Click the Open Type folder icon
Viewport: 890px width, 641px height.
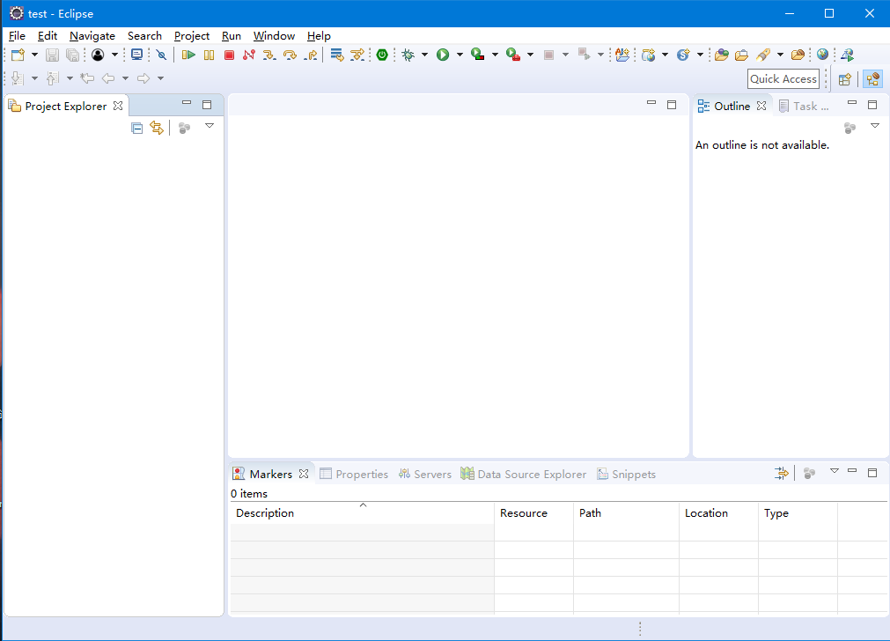(x=722, y=55)
